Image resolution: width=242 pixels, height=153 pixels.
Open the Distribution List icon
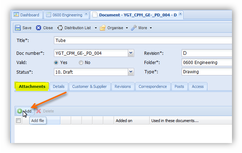[60, 28]
